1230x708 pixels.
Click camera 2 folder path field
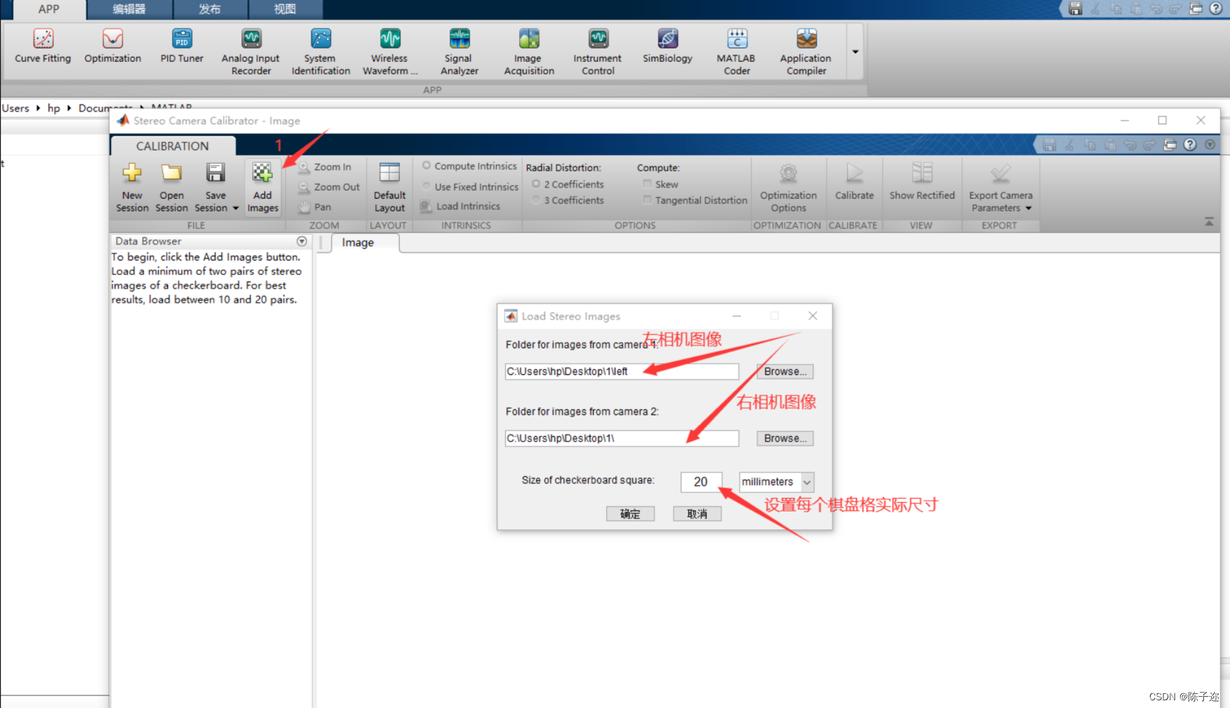coord(622,438)
